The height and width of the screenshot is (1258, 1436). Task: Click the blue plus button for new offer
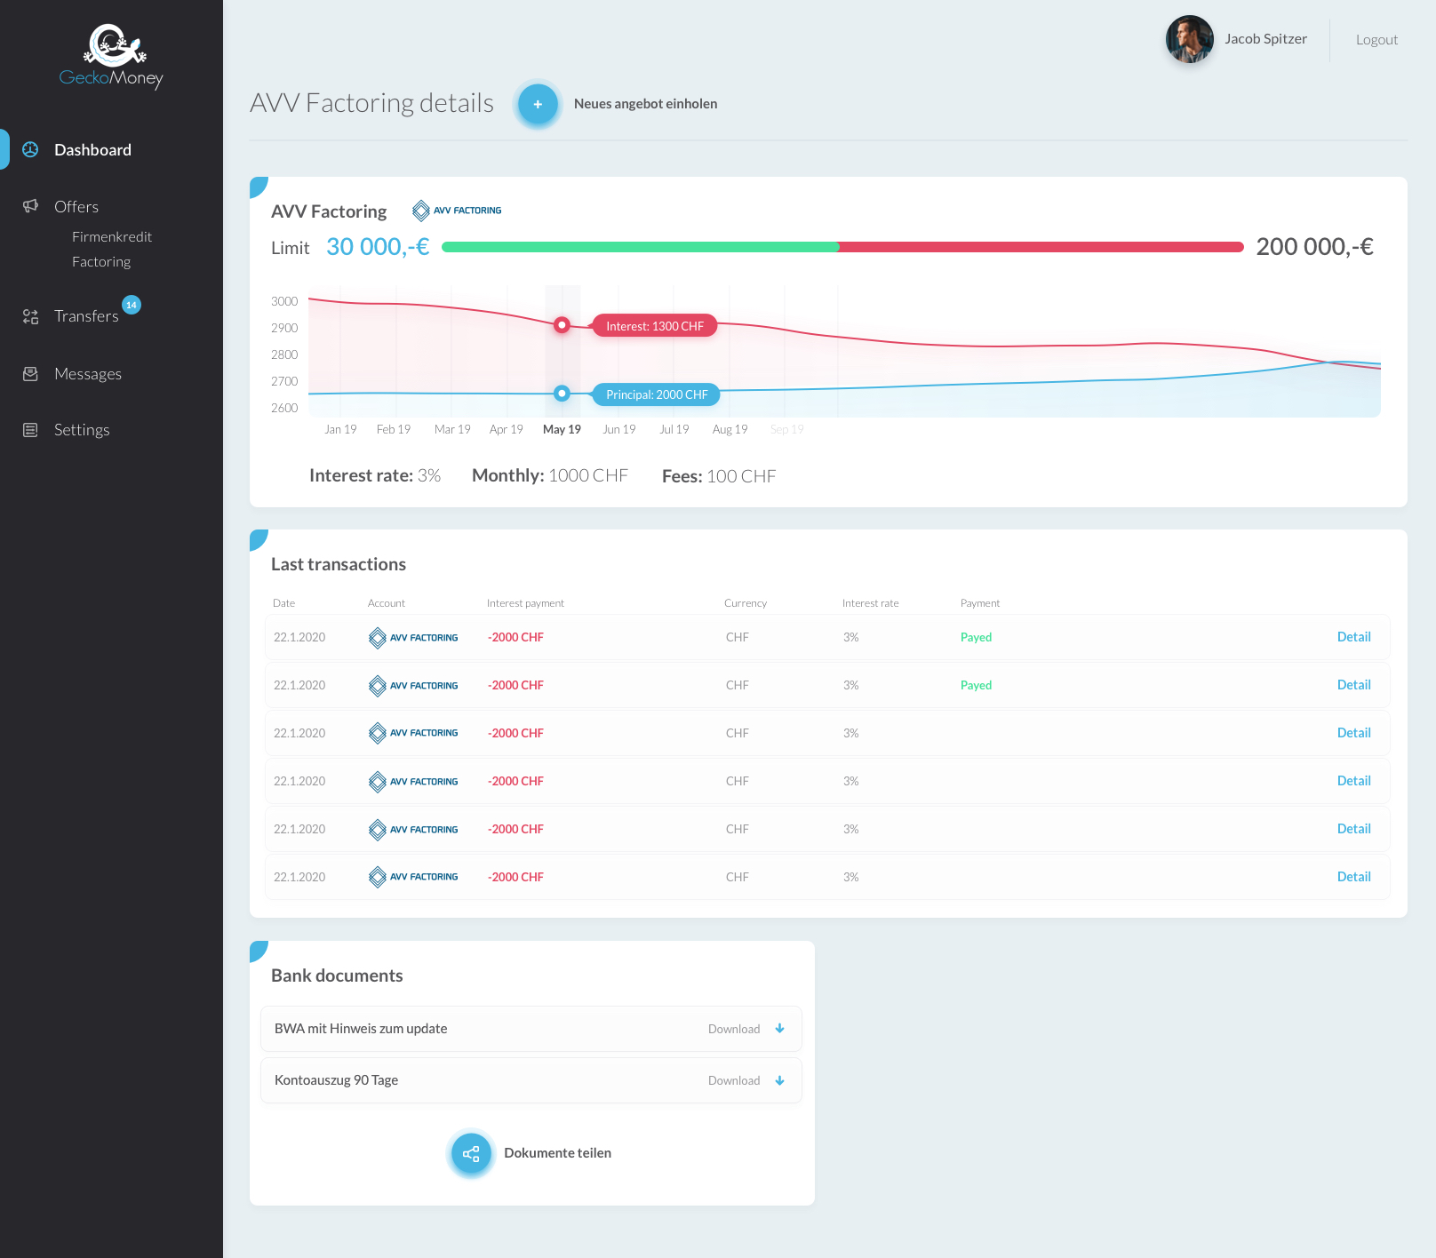538,104
